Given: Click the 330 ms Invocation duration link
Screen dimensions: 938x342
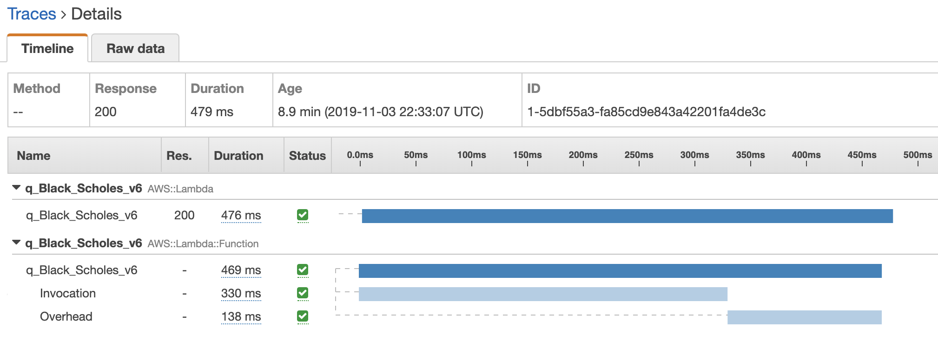Looking at the screenshot, I should [241, 294].
